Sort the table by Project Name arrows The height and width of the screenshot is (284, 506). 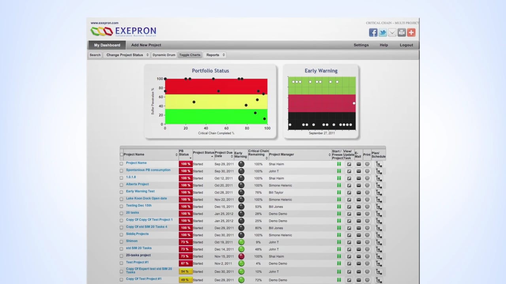[176, 155]
